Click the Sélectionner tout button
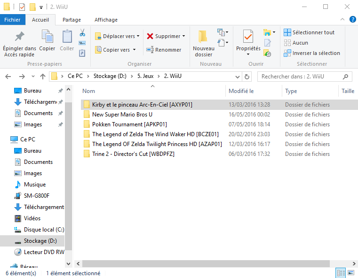This screenshot has height=278, width=358. (x=309, y=32)
